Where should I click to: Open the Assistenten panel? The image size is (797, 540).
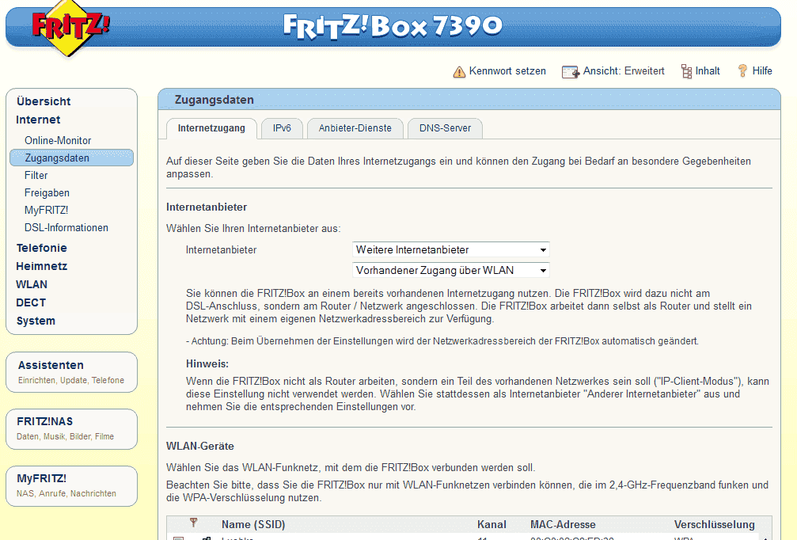point(72,372)
